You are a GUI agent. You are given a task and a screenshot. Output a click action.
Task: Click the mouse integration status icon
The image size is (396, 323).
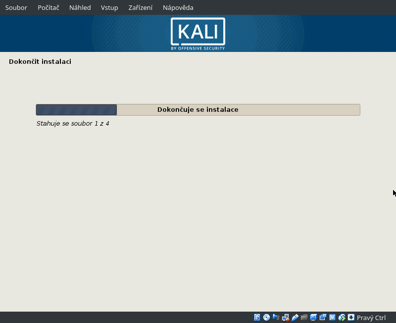coord(342,318)
